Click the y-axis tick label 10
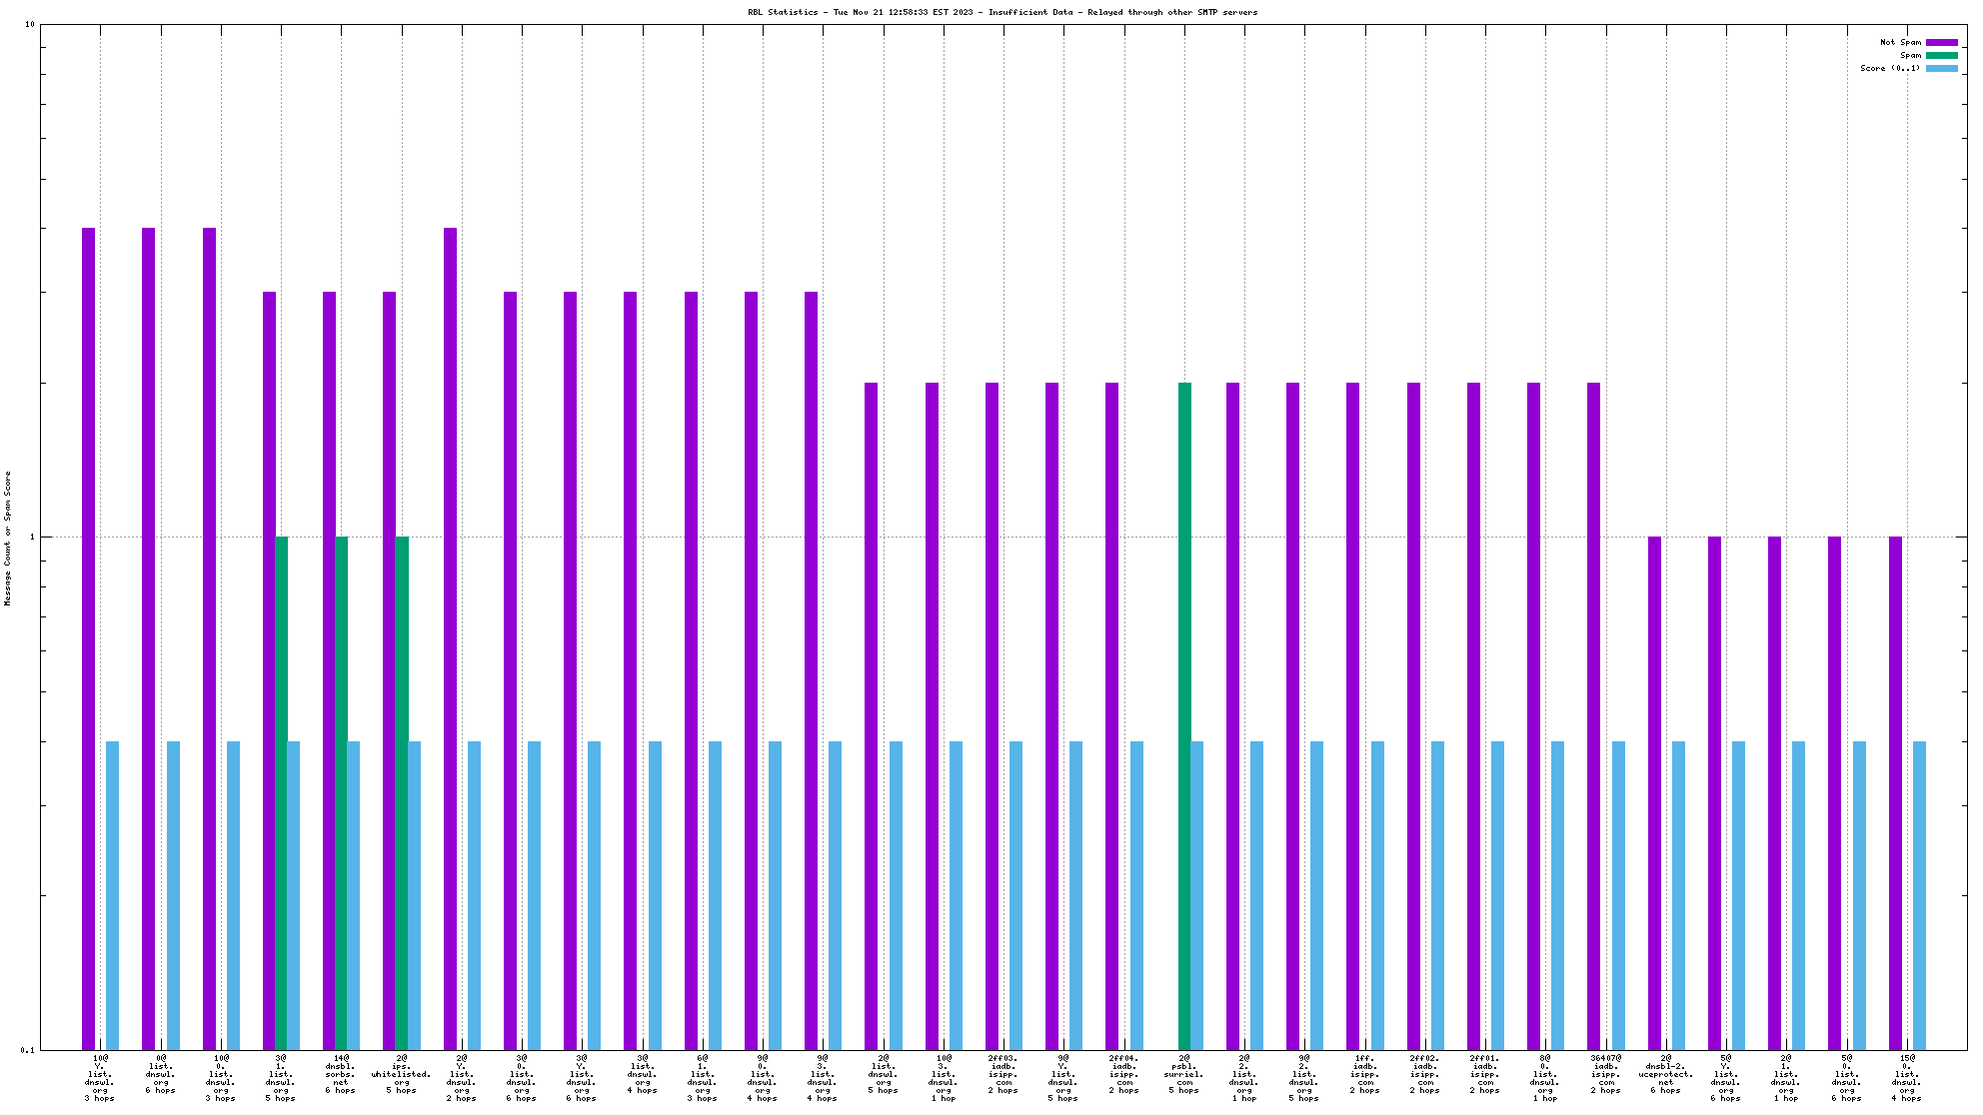The image size is (1983, 1115). pyautogui.click(x=30, y=24)
